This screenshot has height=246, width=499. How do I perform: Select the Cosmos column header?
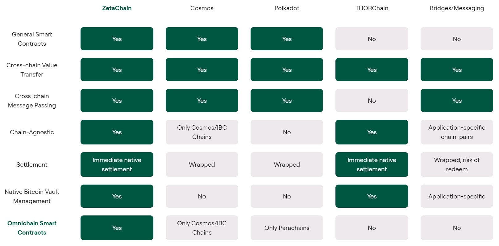tap(202, 8)
